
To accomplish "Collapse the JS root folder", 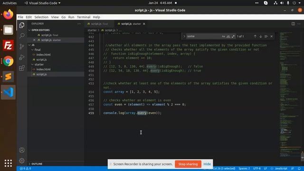I will click(x=33, y=45).
